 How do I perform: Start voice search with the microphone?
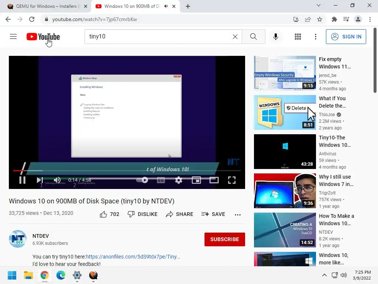point(275,37)
